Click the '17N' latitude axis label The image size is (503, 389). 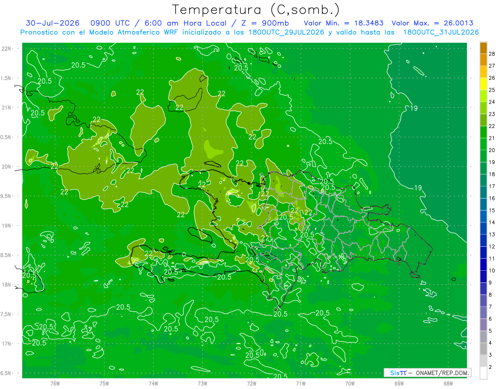click(6, 344)
